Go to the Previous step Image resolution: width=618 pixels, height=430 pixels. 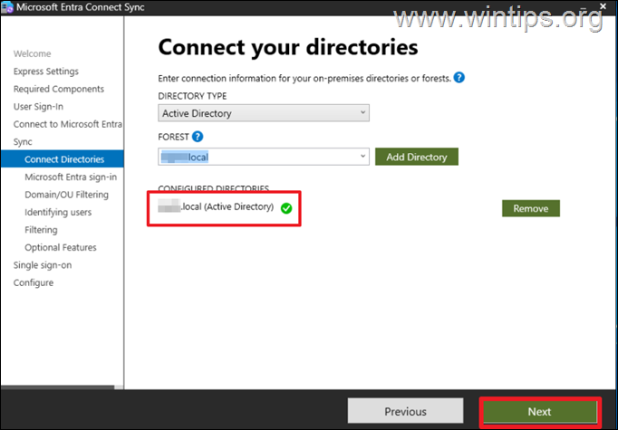[405, 412]
